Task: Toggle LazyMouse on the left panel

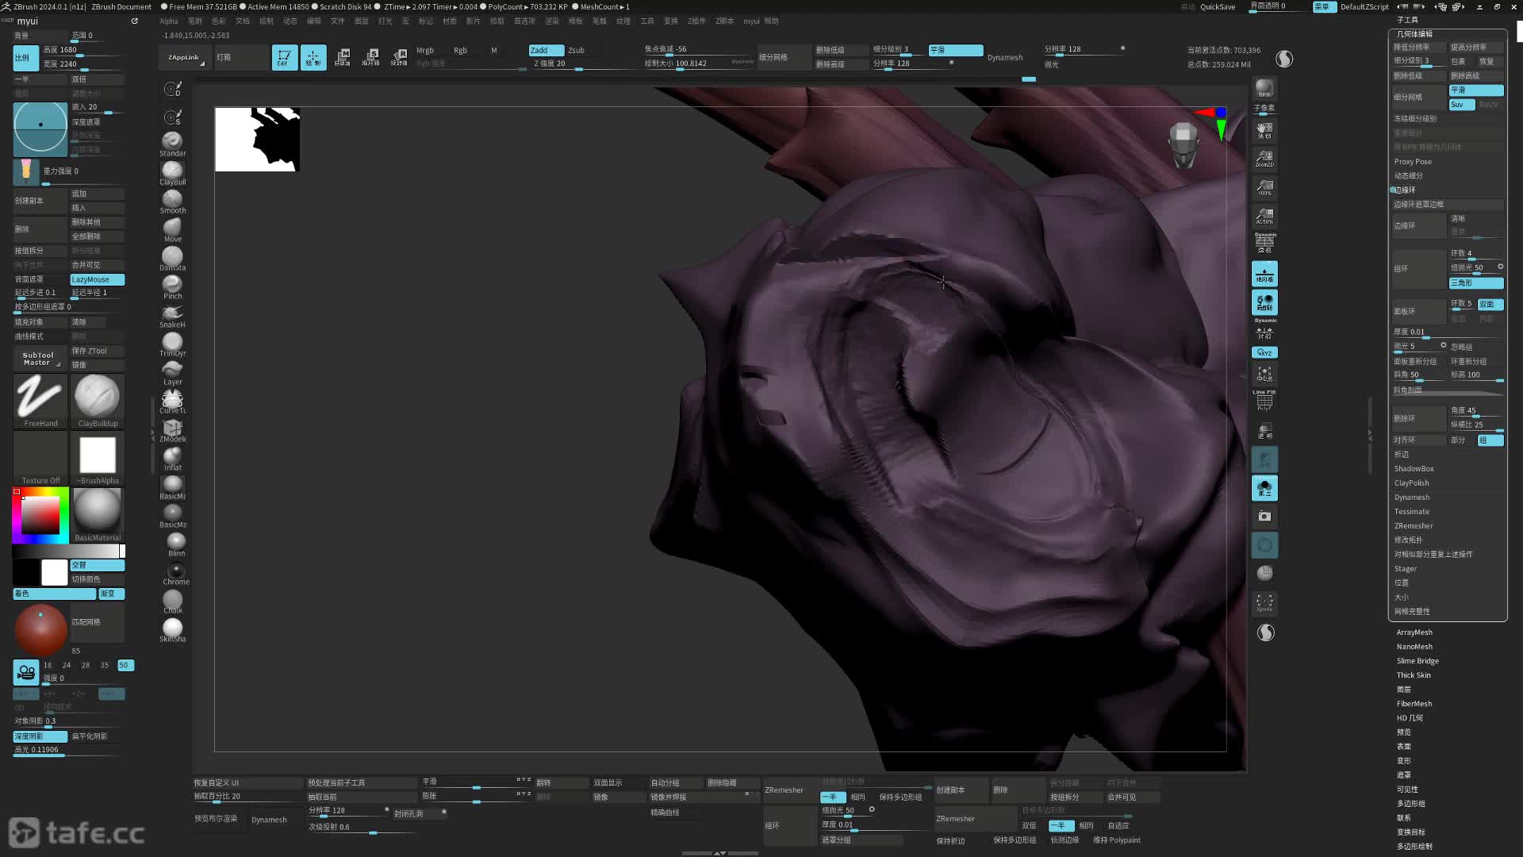Action: click(x=97, y=279)
